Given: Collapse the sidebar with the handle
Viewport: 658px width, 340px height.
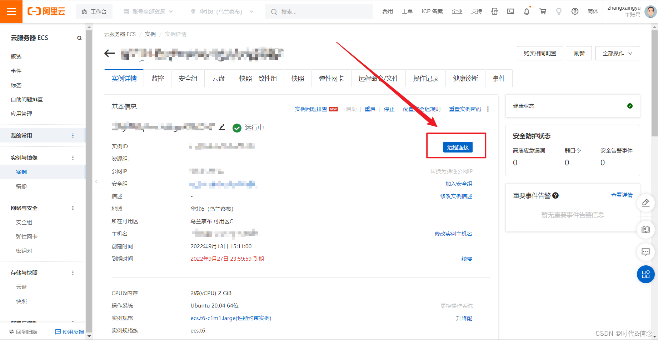Looking at the screenshot, I should [96, 181].
